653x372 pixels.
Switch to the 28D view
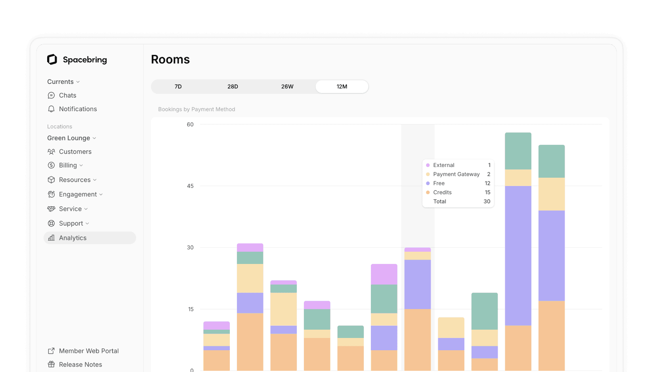[233, 86]
